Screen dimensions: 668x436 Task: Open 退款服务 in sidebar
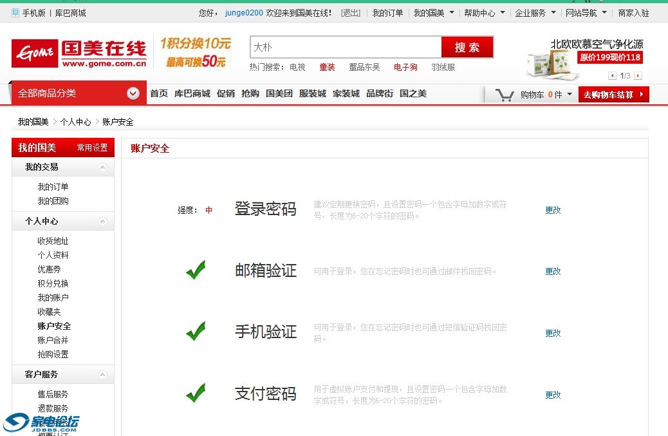coord(53,408)
